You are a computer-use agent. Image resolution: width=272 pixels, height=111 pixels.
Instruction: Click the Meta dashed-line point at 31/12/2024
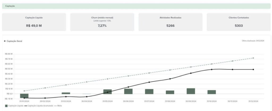click(x=253, y=58)
